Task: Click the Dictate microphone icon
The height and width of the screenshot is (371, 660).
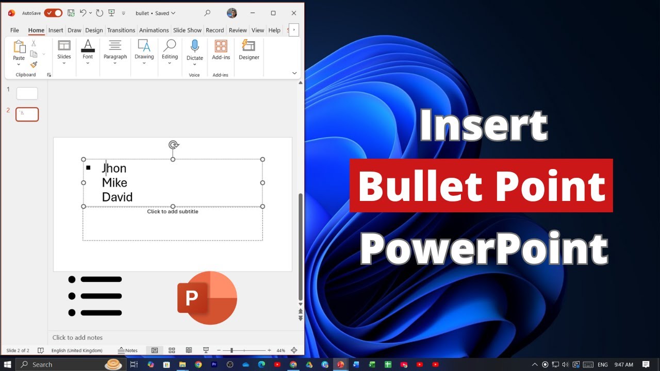Action: point(194,46)
